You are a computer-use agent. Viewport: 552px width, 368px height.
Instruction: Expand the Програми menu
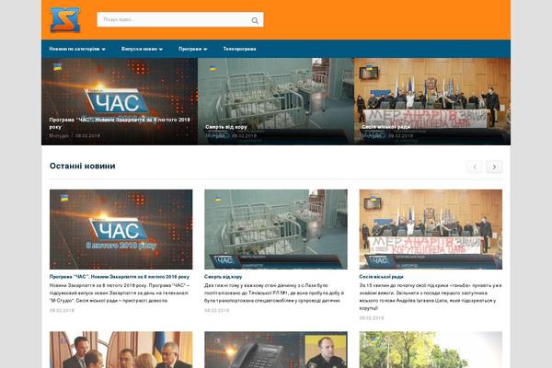[x=192, y=49]
